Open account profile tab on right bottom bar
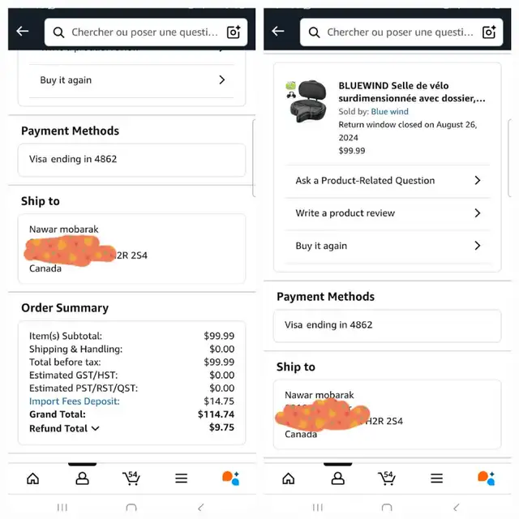Screen dimensions: 519x519 pos(337,478)
